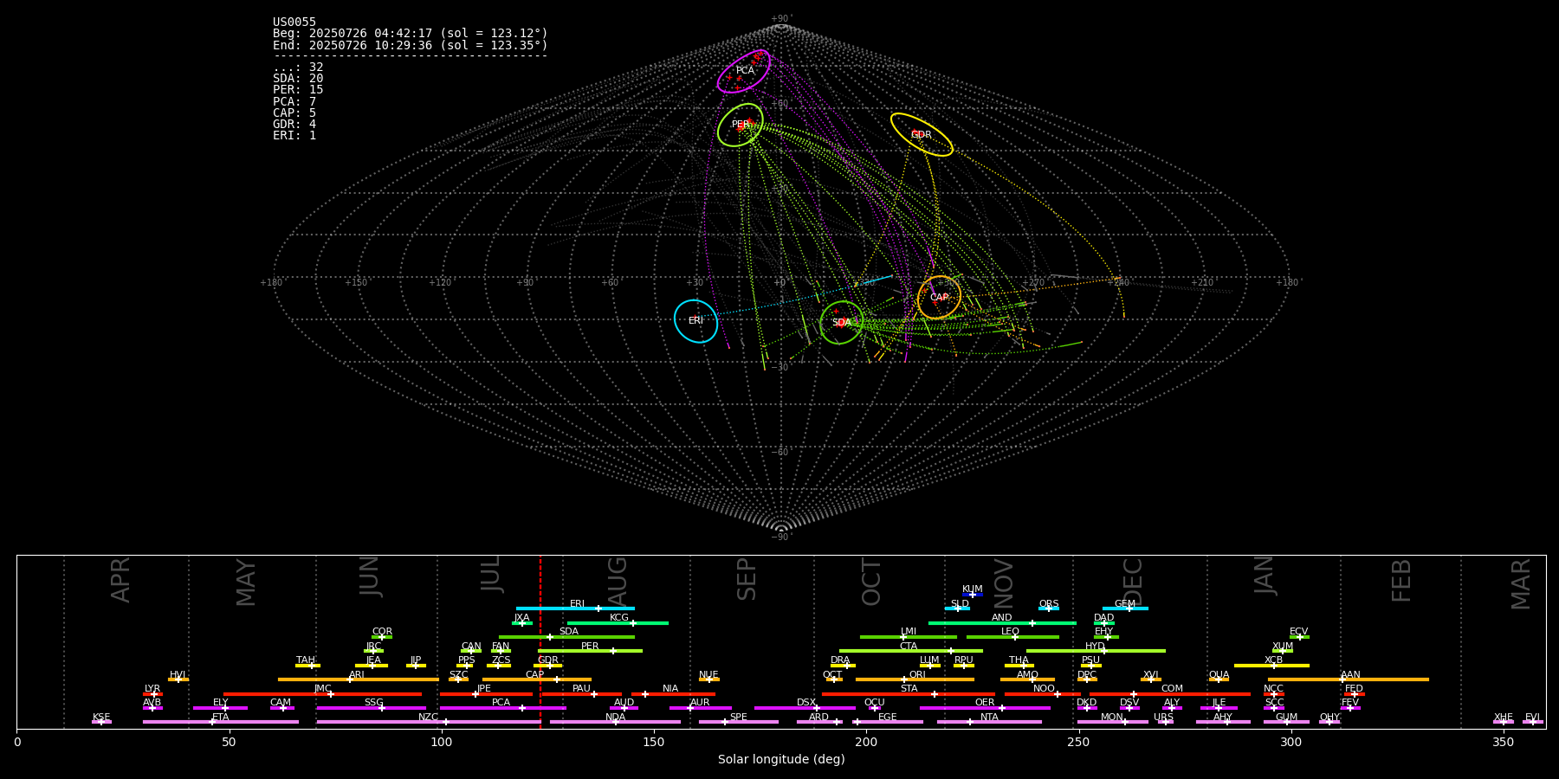This screenshot has width=1559, height=779.
Task: Click the JUL month label
Action: (491, 574)
